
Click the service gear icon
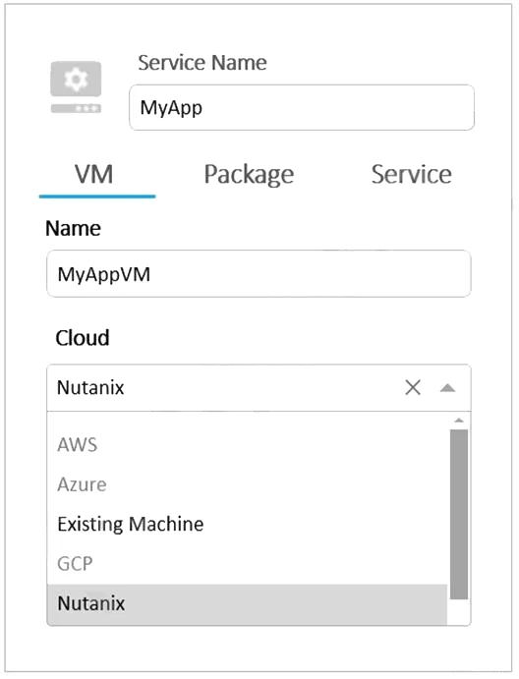76,79
